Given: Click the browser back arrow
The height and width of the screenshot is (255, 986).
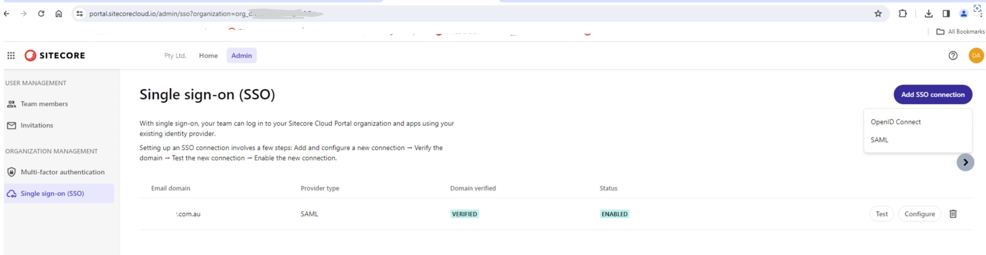Looking at the screenshot, I should (7, 14).
